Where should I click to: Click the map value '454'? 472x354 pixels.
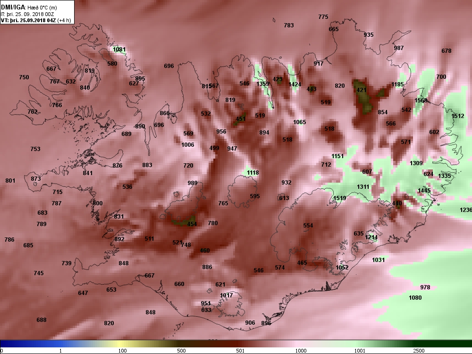(192, 224)
